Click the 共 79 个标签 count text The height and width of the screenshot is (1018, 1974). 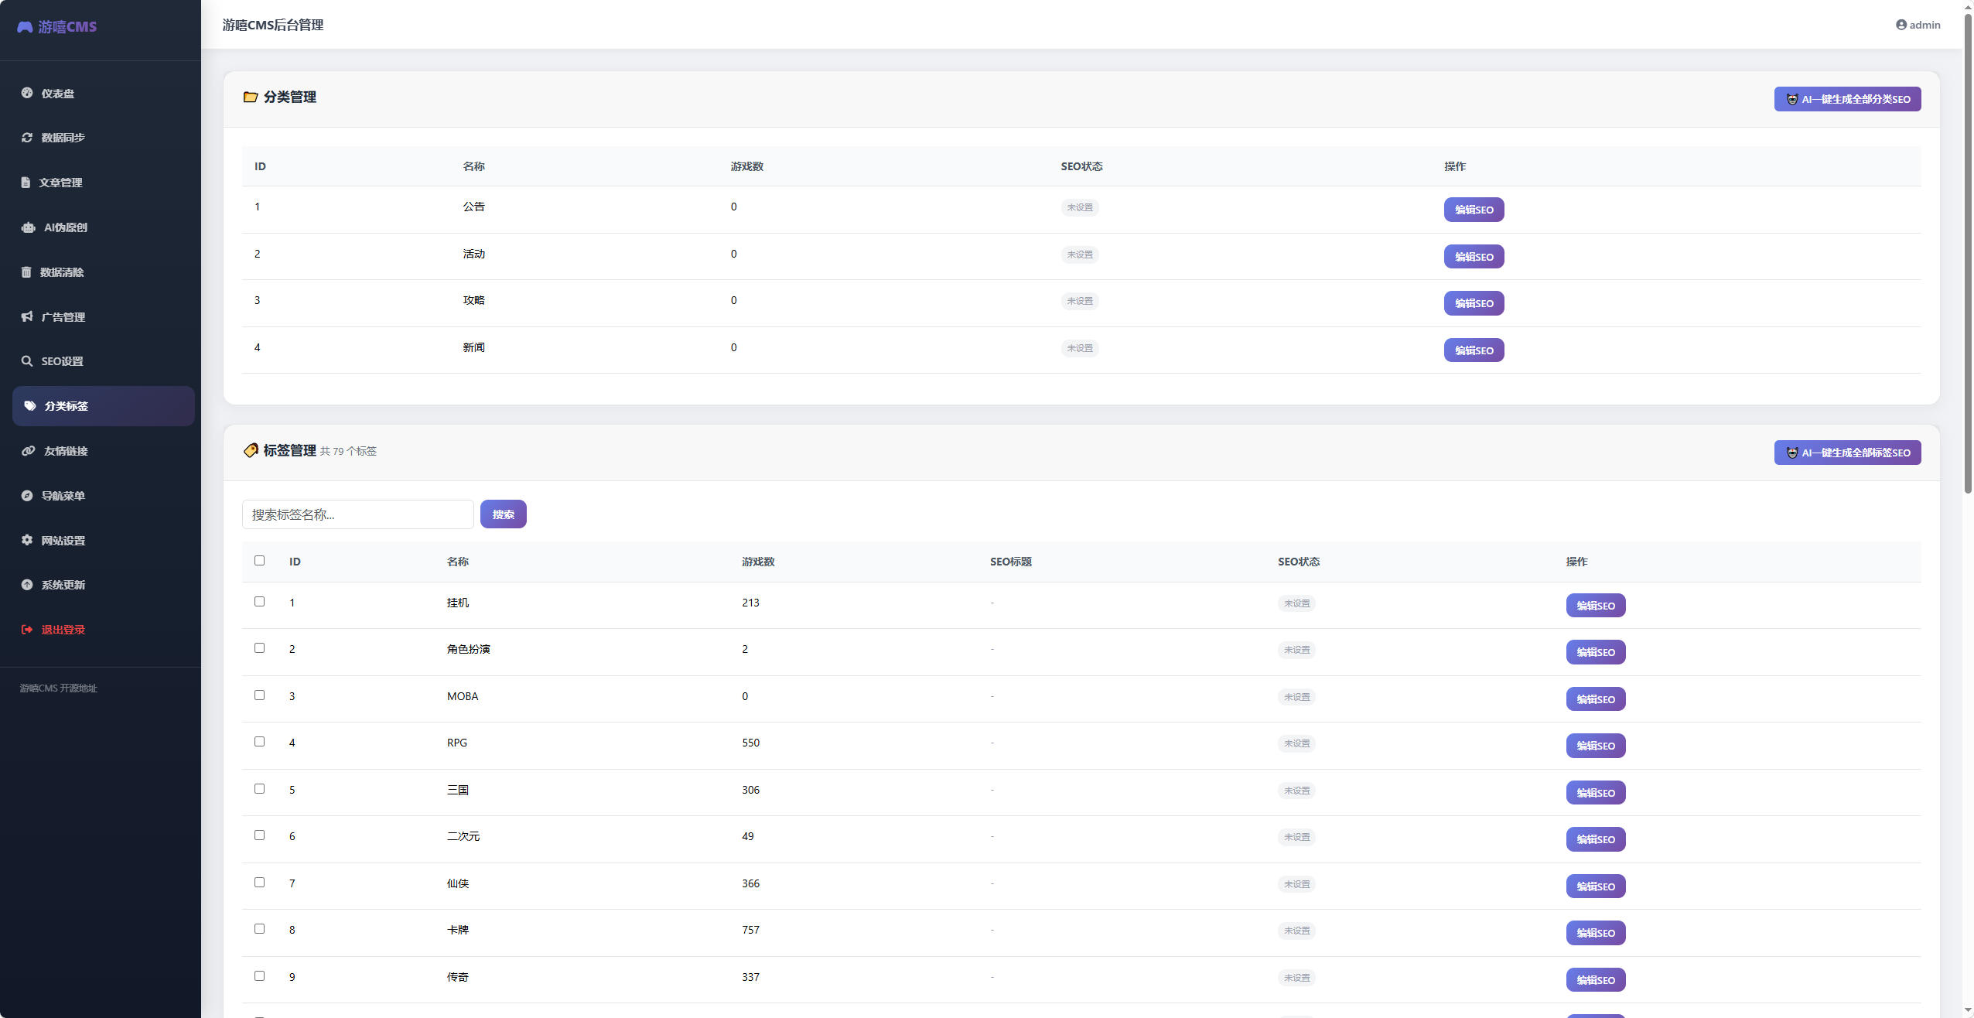348,451
